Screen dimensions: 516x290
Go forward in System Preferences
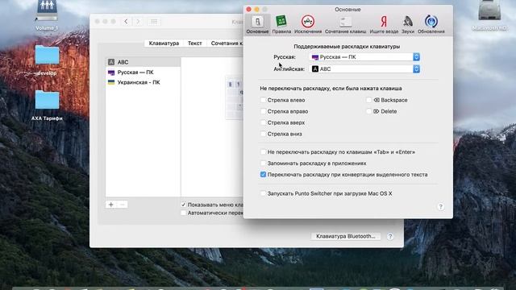point(138,22)
